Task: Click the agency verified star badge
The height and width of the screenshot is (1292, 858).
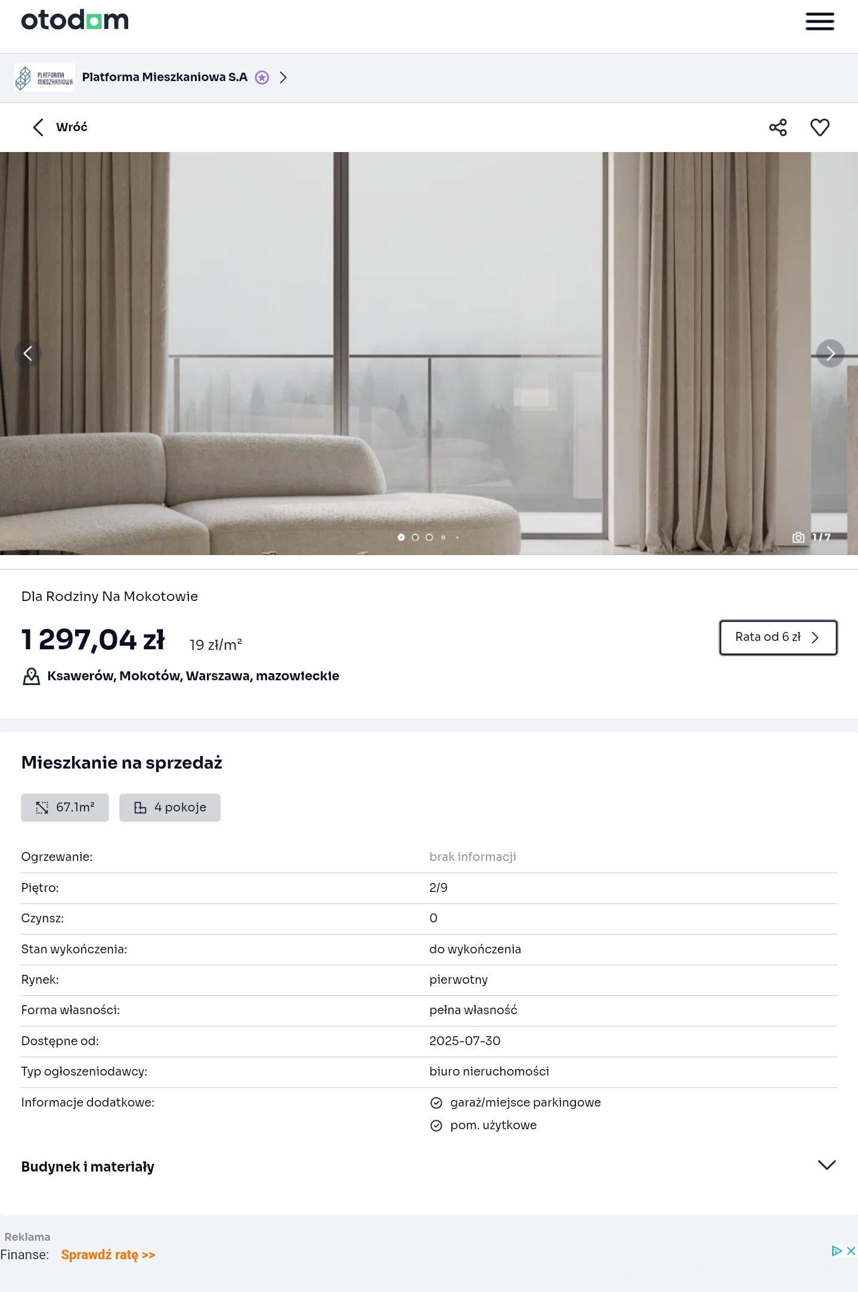Action: [262, 78]
